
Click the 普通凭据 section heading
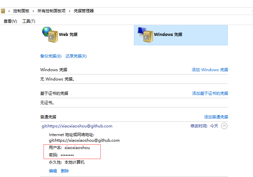click(x=48, y=117)
